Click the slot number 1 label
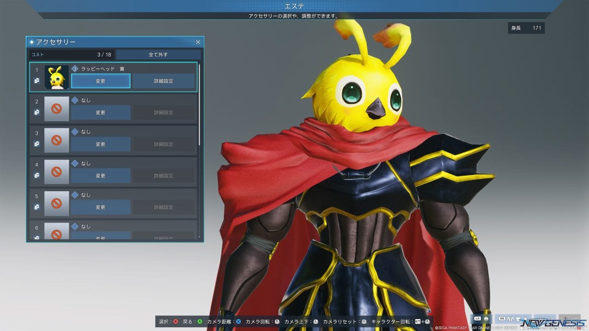 coord(37,70)
